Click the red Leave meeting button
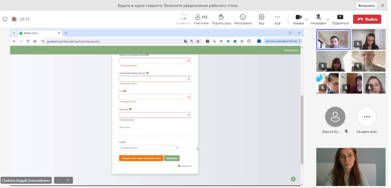This screenshot has width=391, height=188. tap(367, 19)
